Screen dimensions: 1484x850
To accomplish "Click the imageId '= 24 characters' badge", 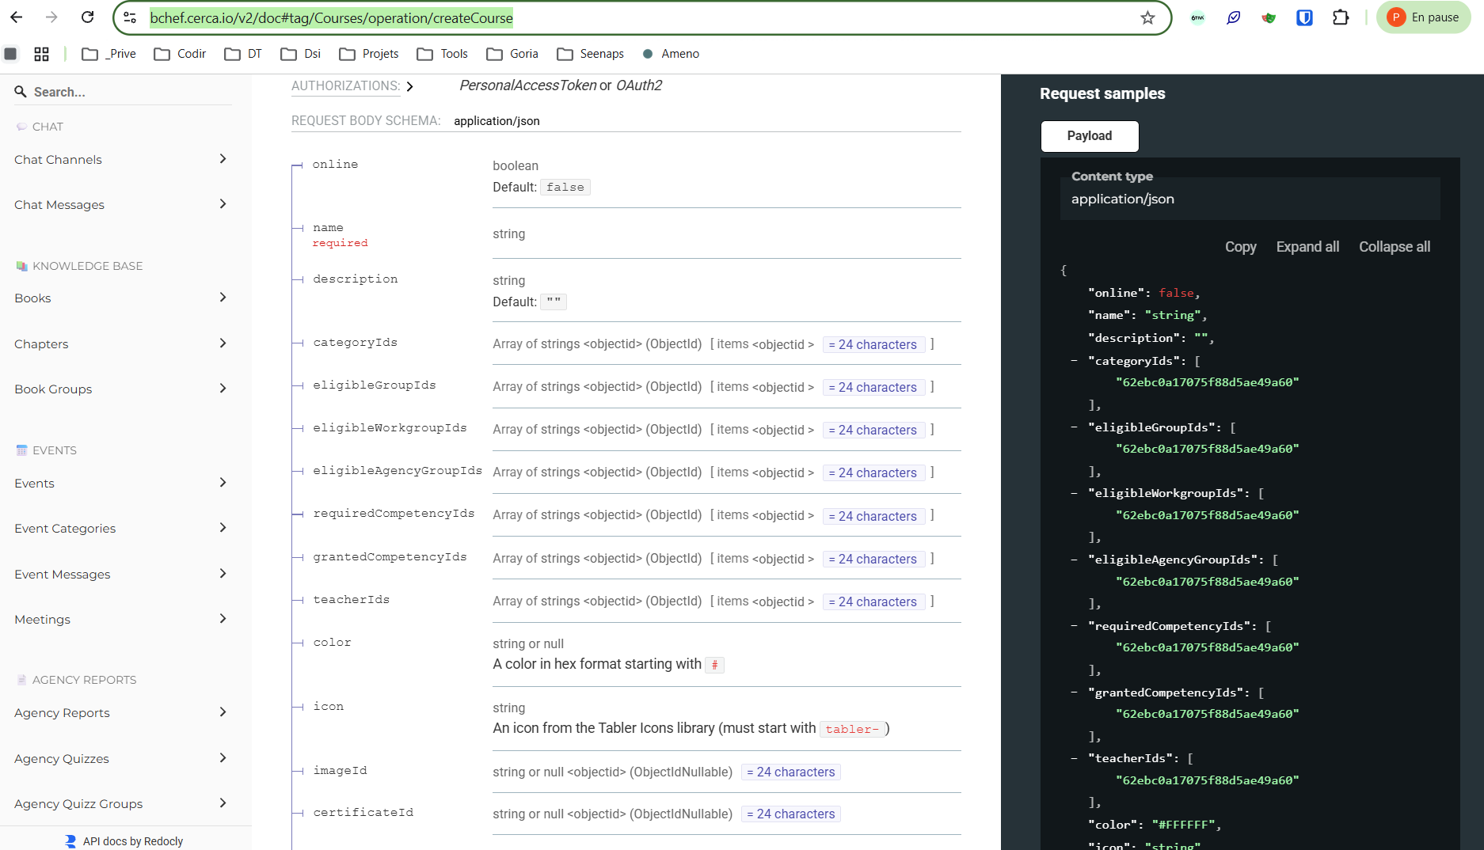I will (x=790, y=772).
